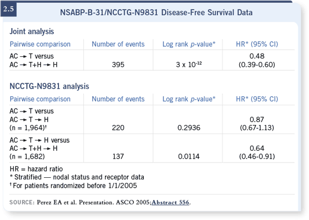Image resolution: width=309 pixels, height=220 pixels.
Task: Click the 2.5 figure number badge
Action: click(8, 9)
